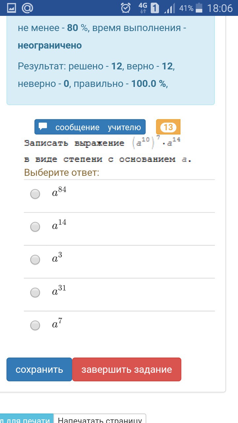Image resolution: width=238 pixels, height=423 pixels.
Task: Tap the SIM card 1 icon
Action: click(x=155, y=8)
